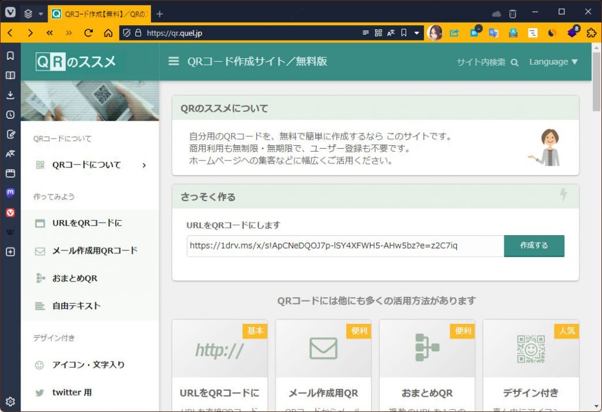Open the Wikipedia web panel
Screen dimensions: 602x412
pos(10,232)
